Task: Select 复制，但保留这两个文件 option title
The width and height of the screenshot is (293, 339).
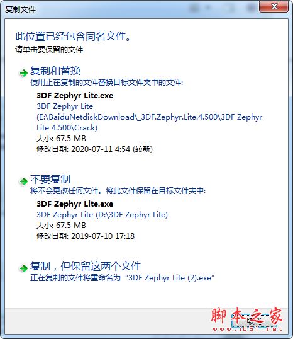Action: click(x=86, y=266)
